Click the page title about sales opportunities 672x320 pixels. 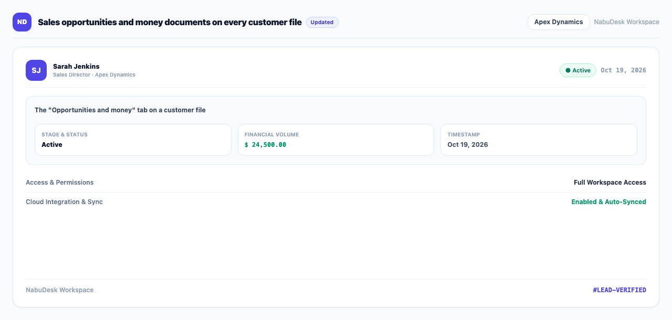[170, 22]
